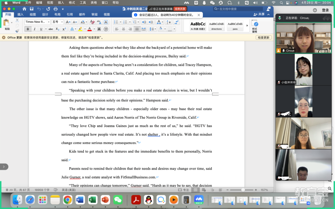
Task: Open the change case Aa dropdown
Action: [x=83, y=22]
